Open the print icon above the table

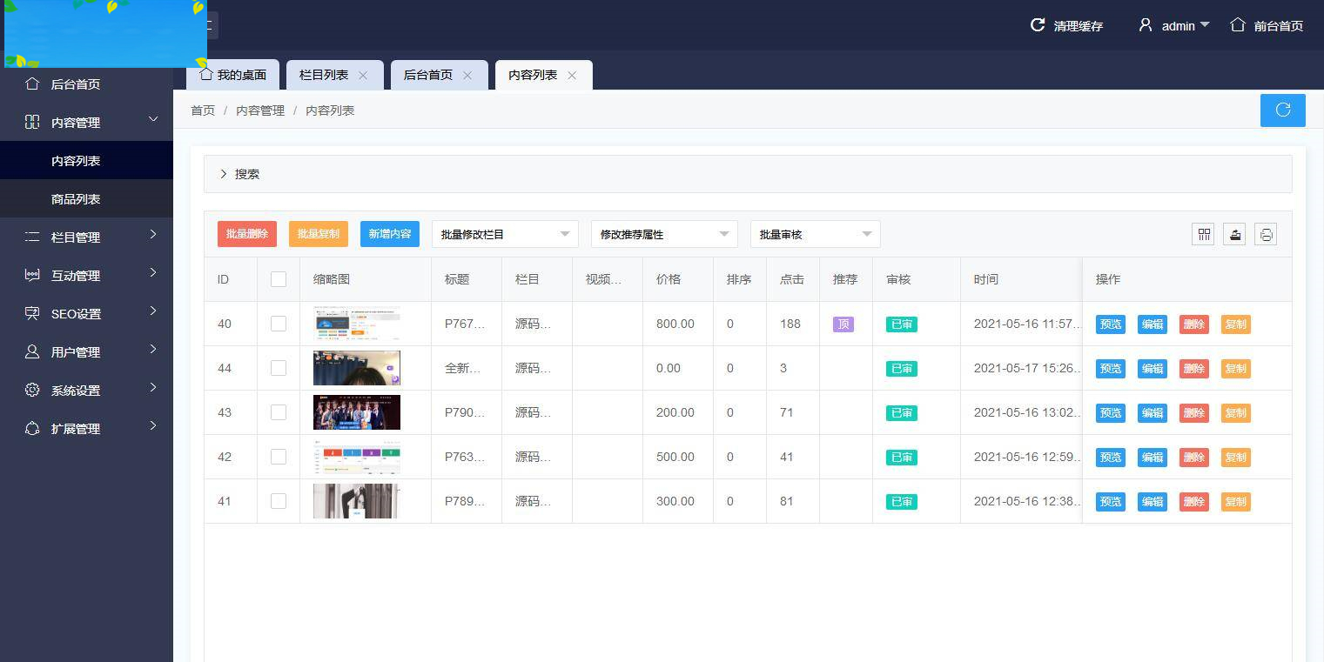[x=1265, y=233]
